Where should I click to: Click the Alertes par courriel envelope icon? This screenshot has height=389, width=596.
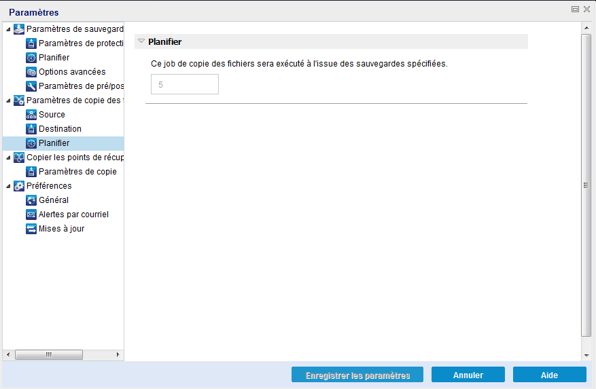click(31, 215)
